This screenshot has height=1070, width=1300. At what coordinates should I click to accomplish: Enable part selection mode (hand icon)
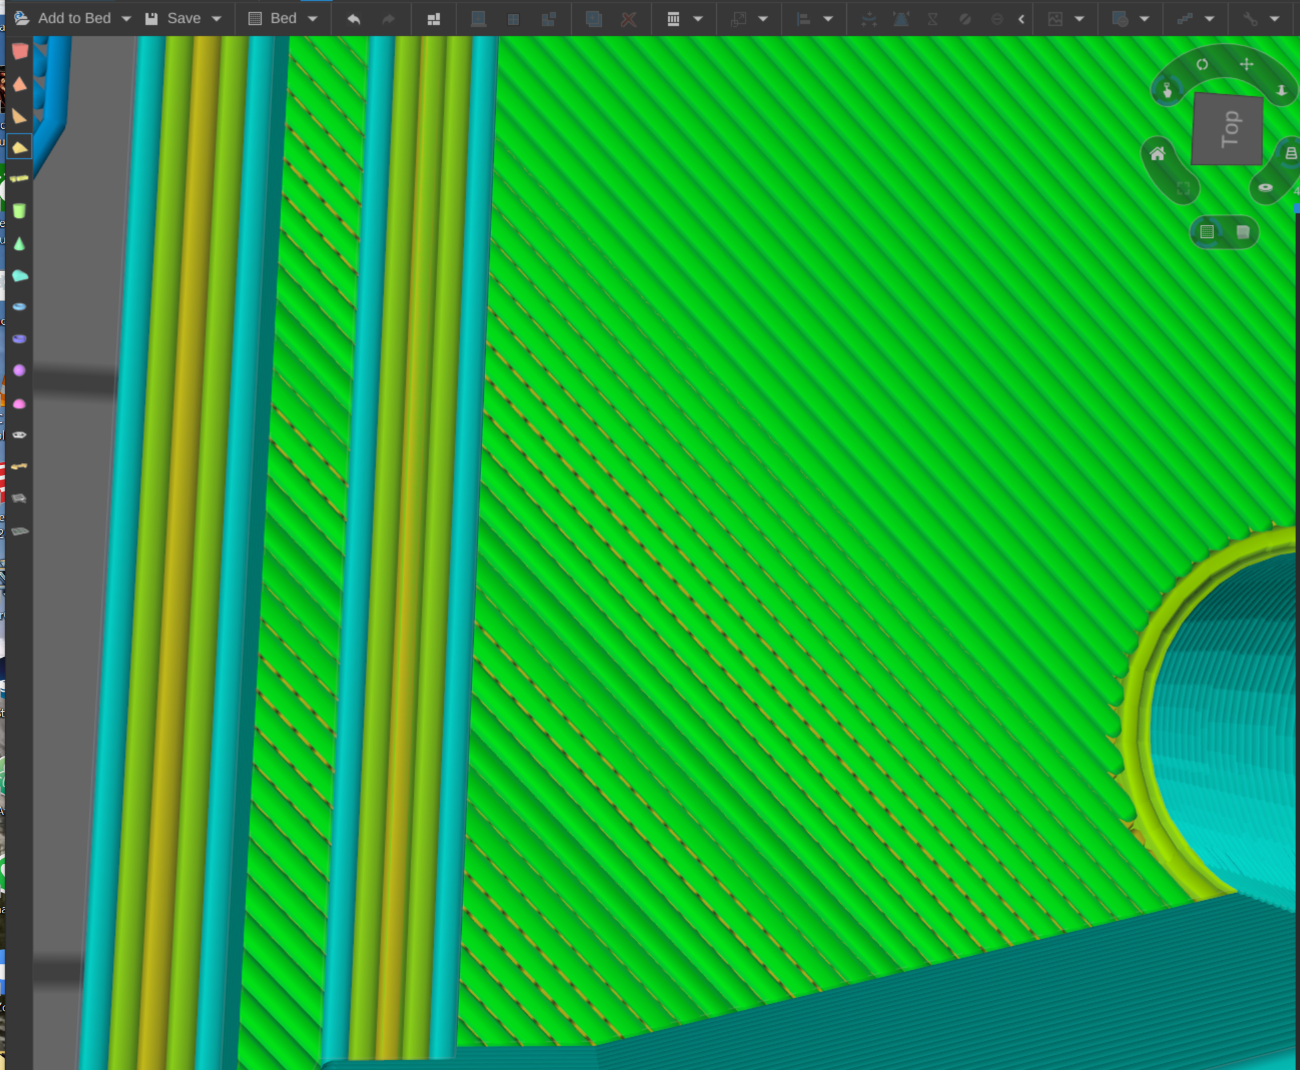[1167, 90]
